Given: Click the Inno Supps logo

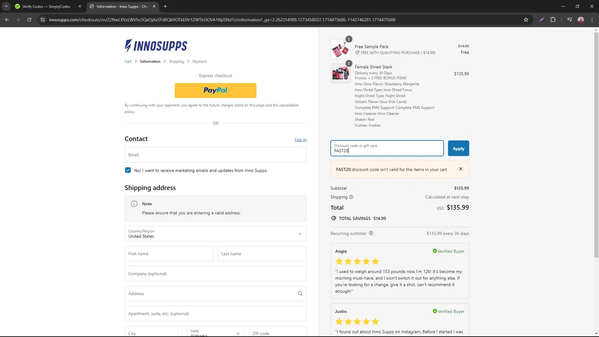Looking at the screenshot, I should (x=156, y=46).
